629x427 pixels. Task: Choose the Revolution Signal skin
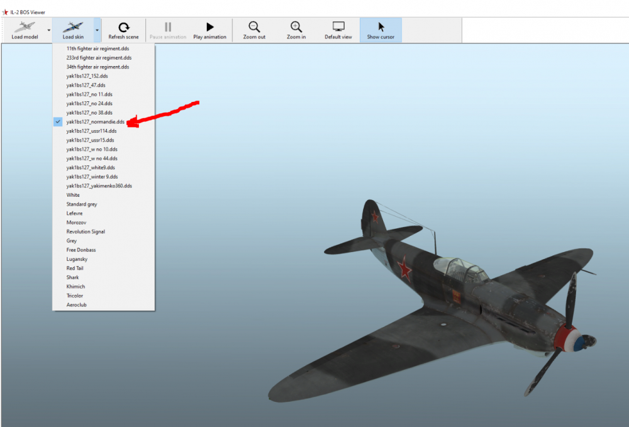(x=86, y=231)
